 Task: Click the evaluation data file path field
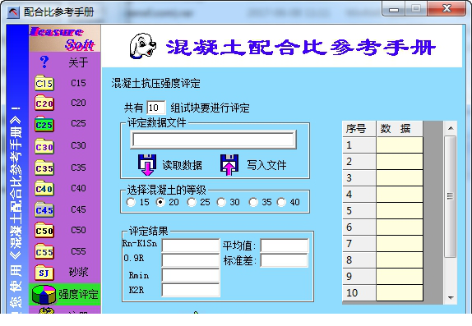coord(213,140)
